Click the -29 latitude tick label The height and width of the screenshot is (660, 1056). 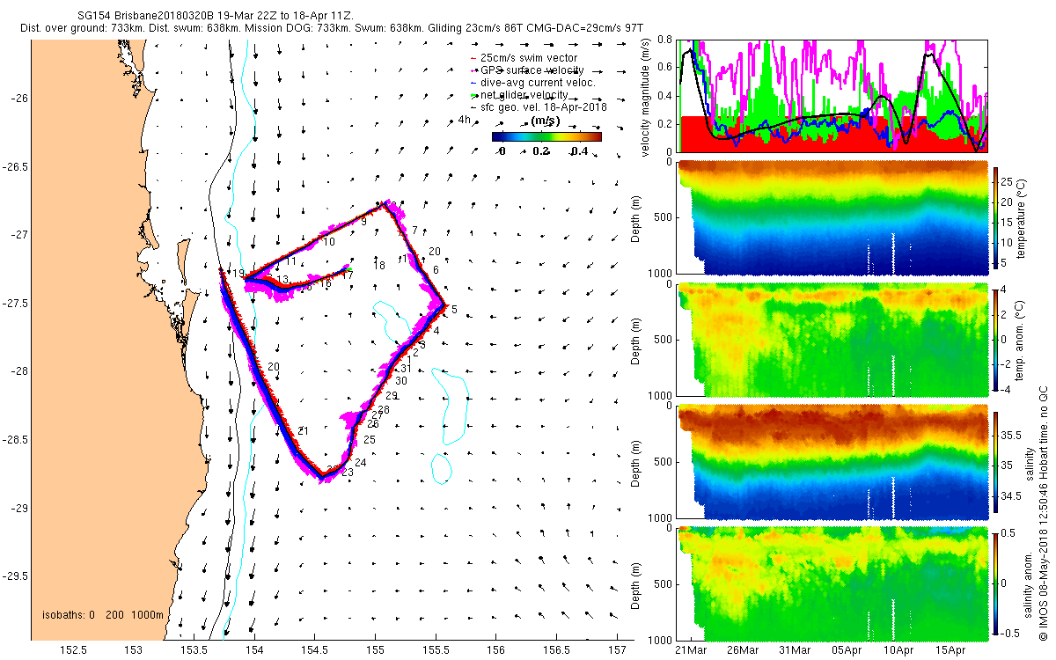coord(18,509)
